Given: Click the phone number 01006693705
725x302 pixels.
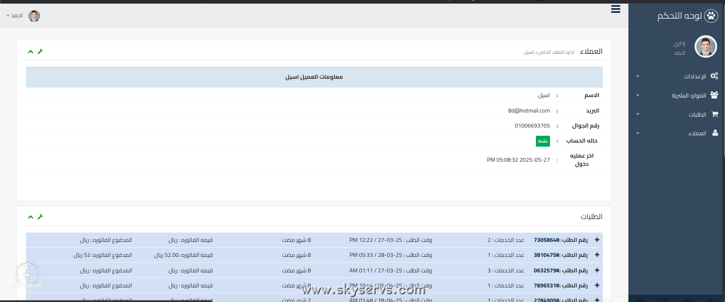Looking at the screenshot, I should (532, 126).
